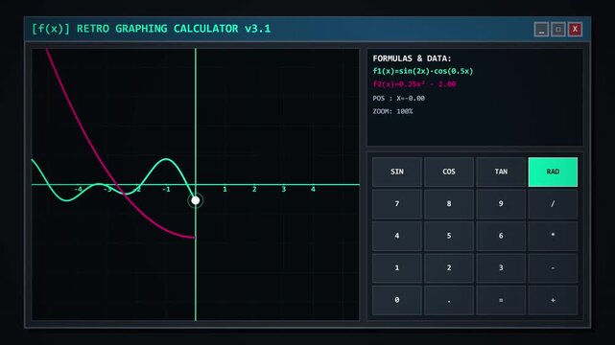Click the SIN function key
This screenshot has width=615, height=345.
397,172
